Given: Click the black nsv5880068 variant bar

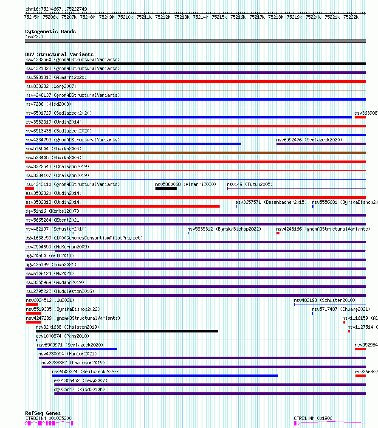Looking at the screenshot, I should pyautogui.click(x=166, y=189).
